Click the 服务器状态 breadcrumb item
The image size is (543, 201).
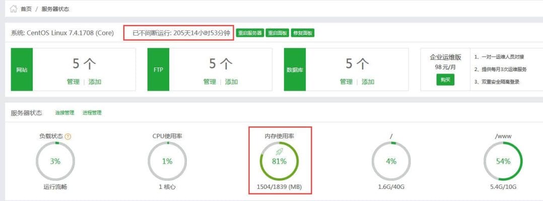tap(55, 10)
